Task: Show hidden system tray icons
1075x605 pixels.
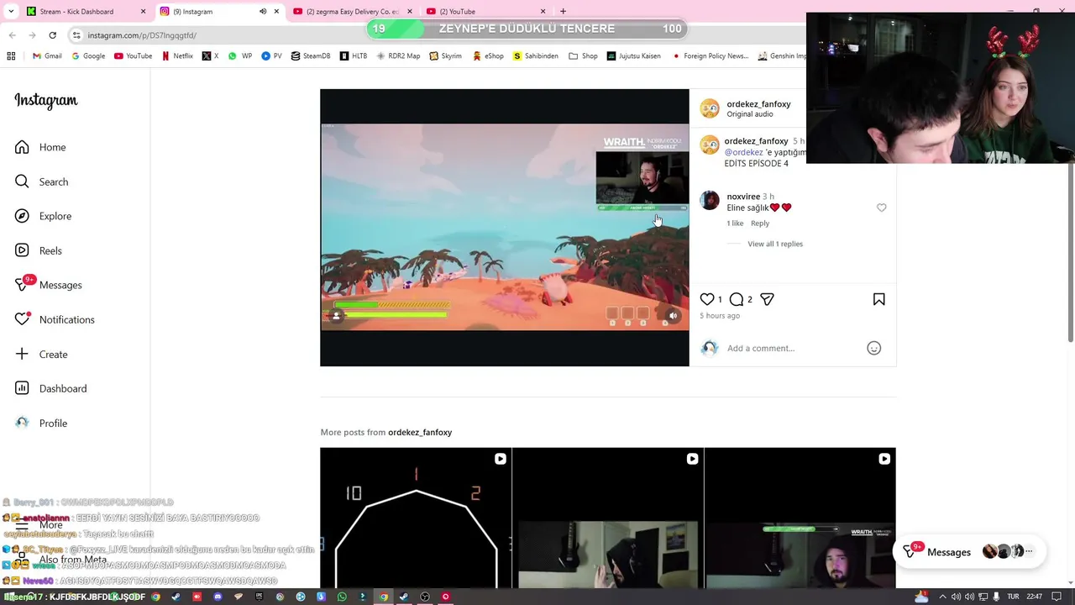Action: (x=942, y=597)
